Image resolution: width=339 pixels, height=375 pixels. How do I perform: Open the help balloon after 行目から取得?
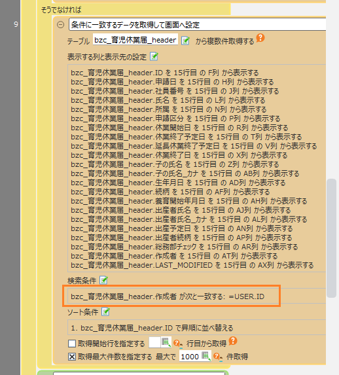[x=233, y=341]
